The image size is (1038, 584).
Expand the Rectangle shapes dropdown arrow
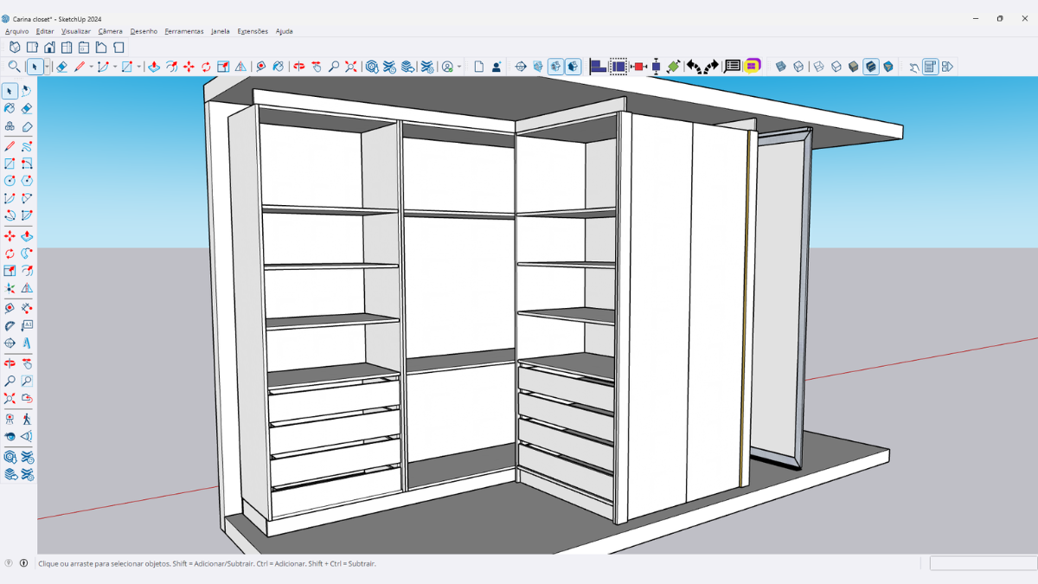click(x=138, y=67)
